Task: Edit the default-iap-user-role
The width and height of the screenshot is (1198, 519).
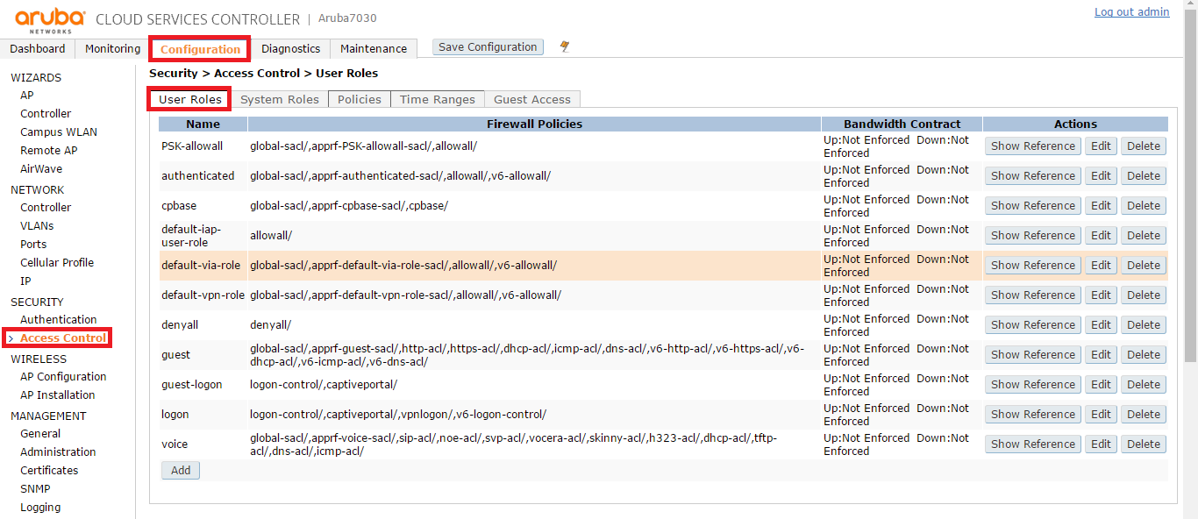Action: pyautogui.click(x=1101, y=235)
